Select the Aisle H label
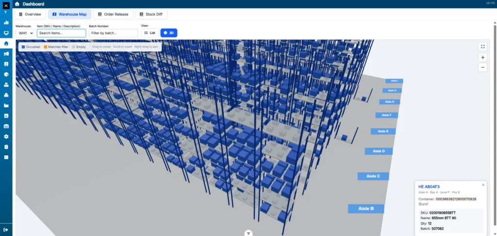497x236 pixels. click(x=392, y=91)
